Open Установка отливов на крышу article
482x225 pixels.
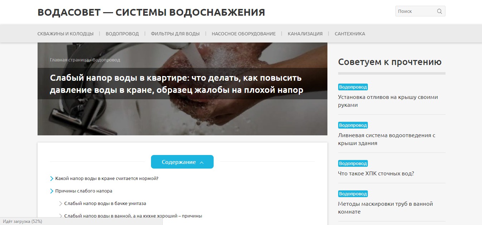(x=388, y=101)
